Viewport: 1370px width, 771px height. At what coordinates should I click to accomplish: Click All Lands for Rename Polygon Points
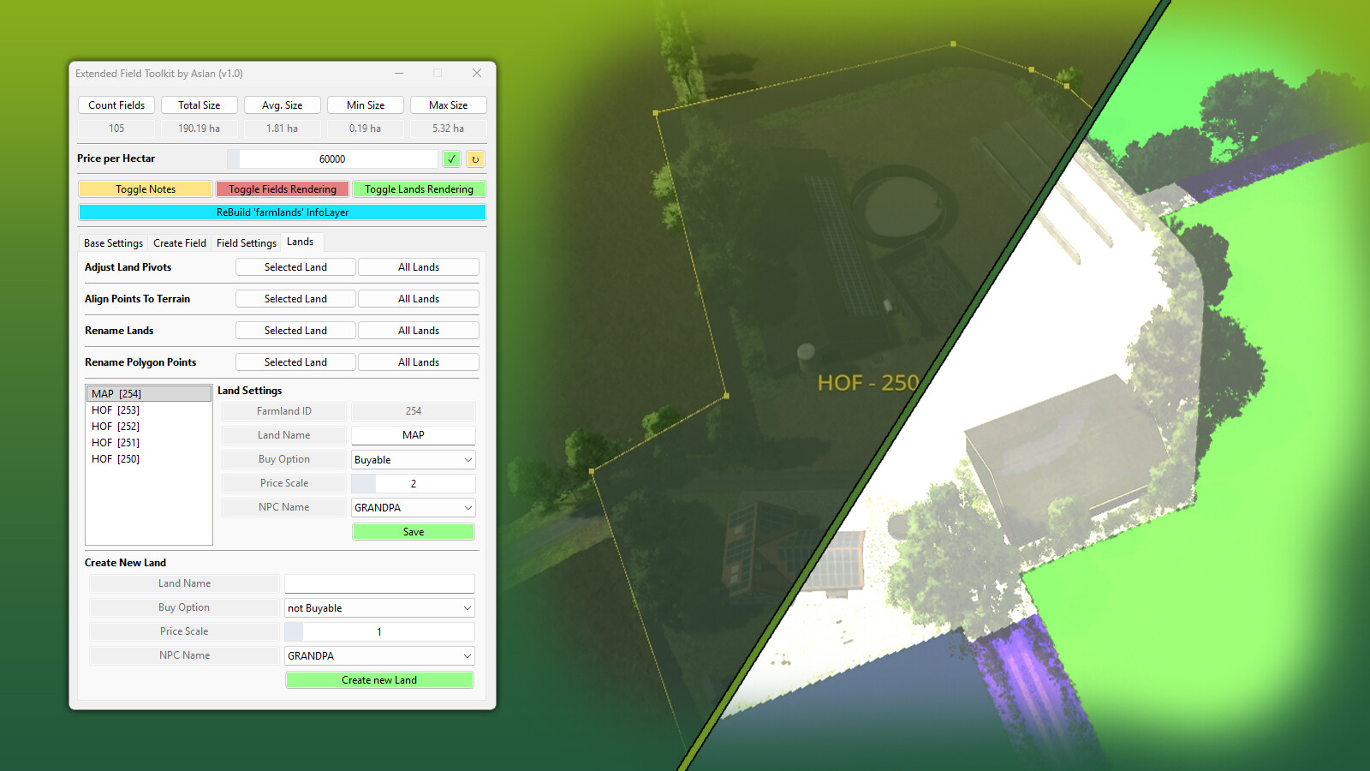pyautogui.click(x=418, y=362)
